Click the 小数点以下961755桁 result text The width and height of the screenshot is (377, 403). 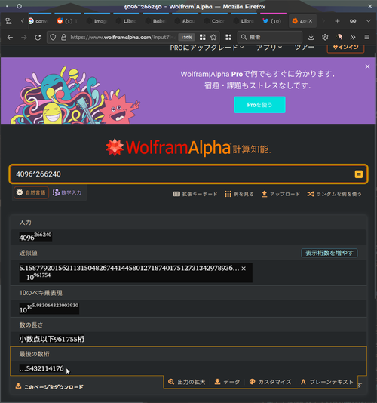coord(51,340)
